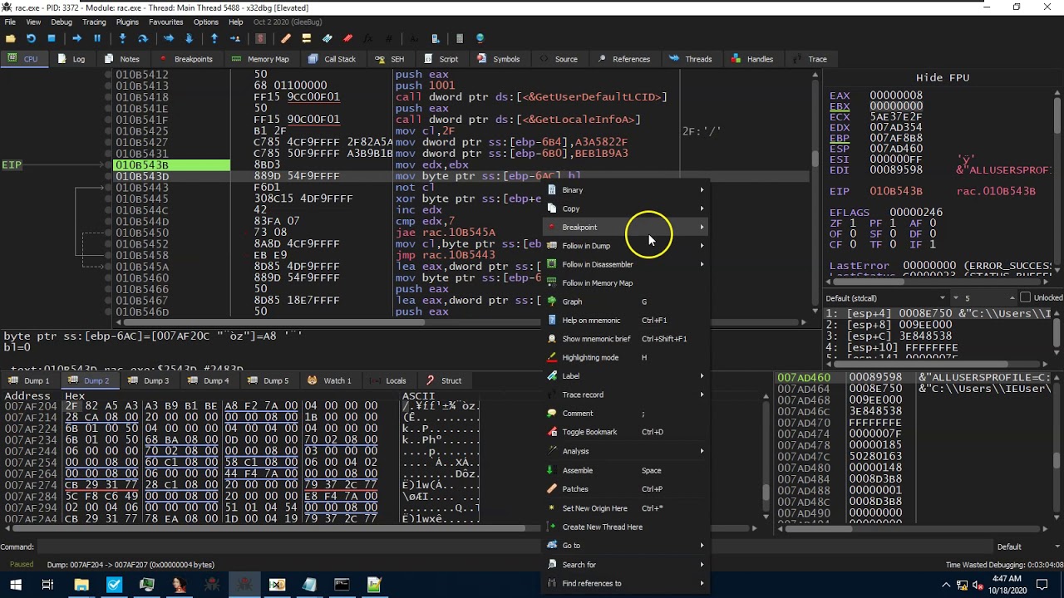1064x598 pixels.
Task: Switch to the Call Stack tab
Action: coord(332,59)
